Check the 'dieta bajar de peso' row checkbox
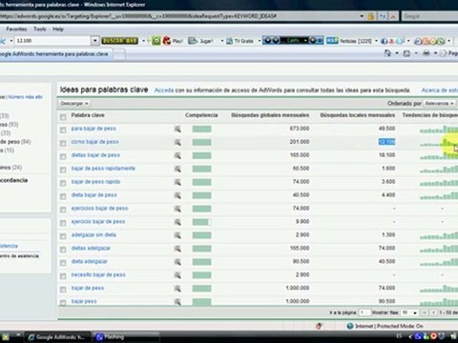Screen dimensions: 458x343 (63, 196)
